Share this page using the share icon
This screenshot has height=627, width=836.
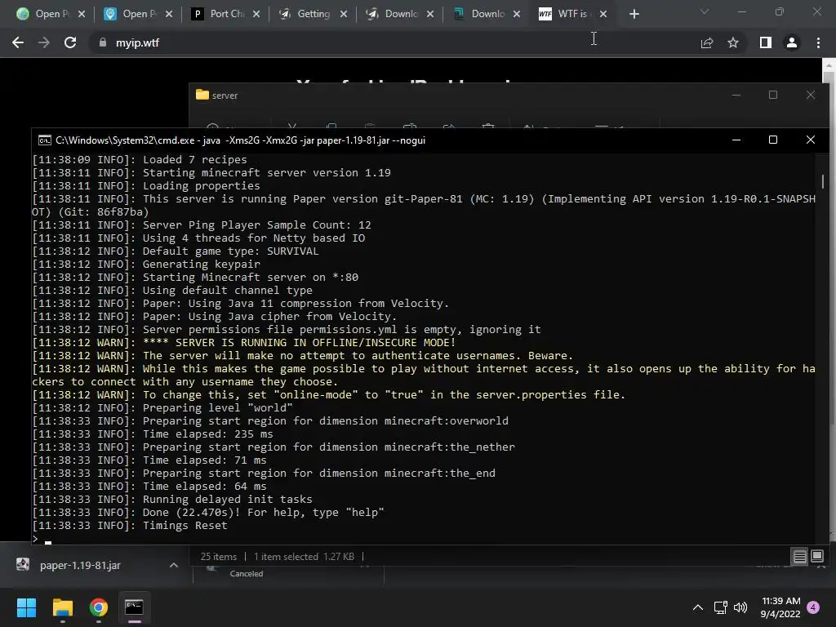(x=707, y=42)
